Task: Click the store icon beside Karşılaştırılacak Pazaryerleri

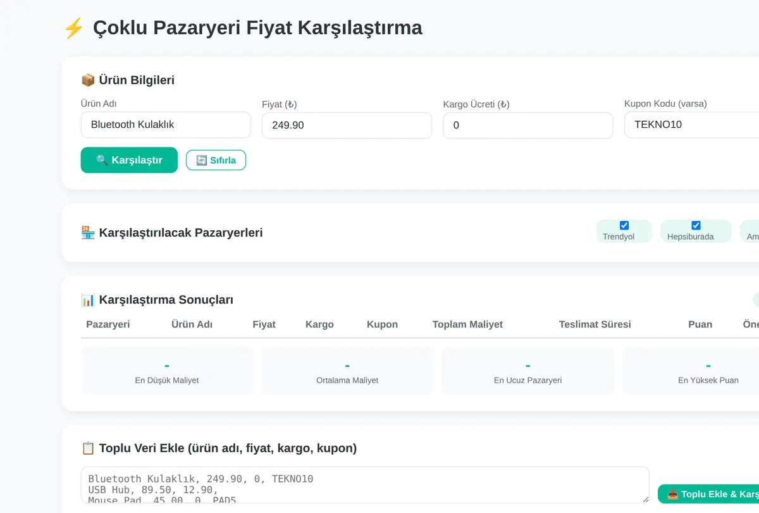Action: coord(88,232)
